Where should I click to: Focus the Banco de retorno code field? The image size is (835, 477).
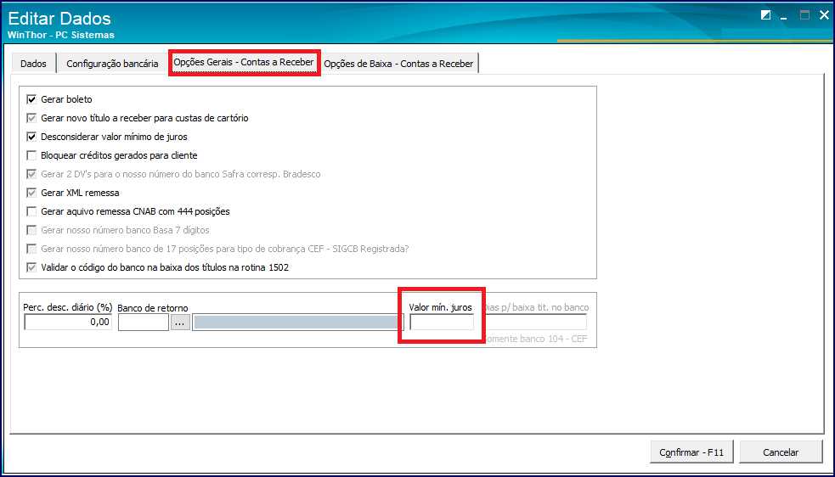coord(144,322)
